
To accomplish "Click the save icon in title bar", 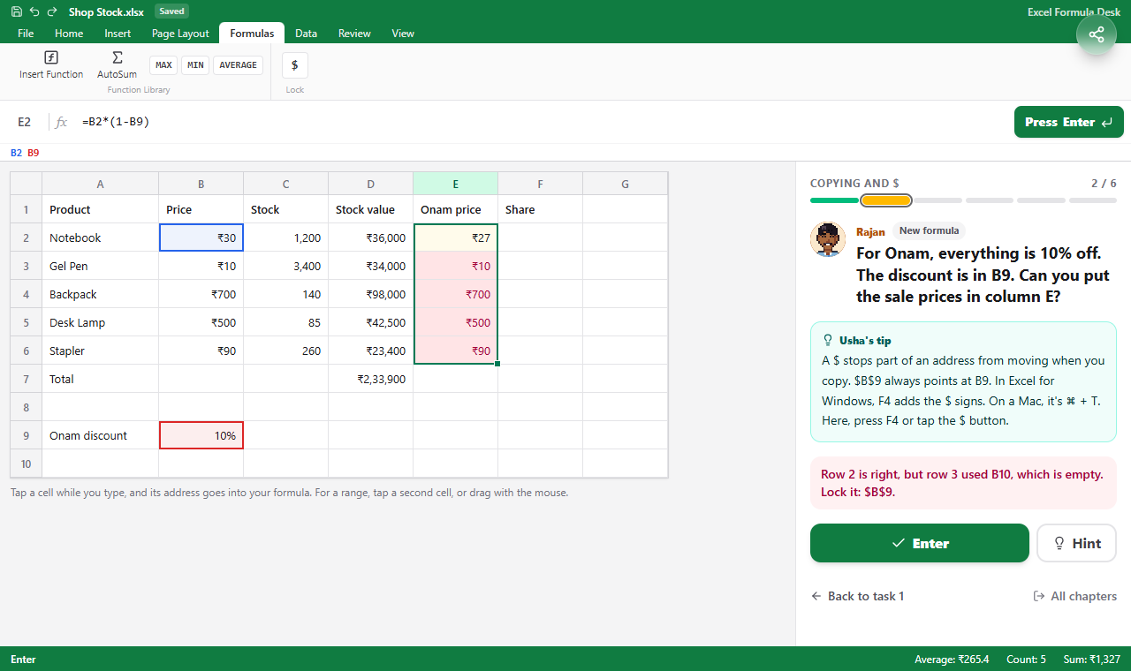I will coord(17,11).
